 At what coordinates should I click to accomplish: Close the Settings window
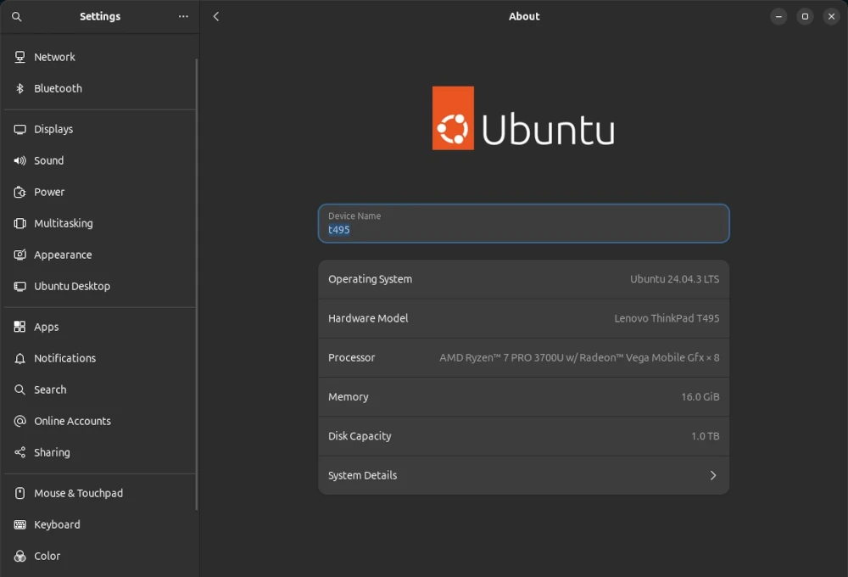pyautogui.click(x=831, y=17)
